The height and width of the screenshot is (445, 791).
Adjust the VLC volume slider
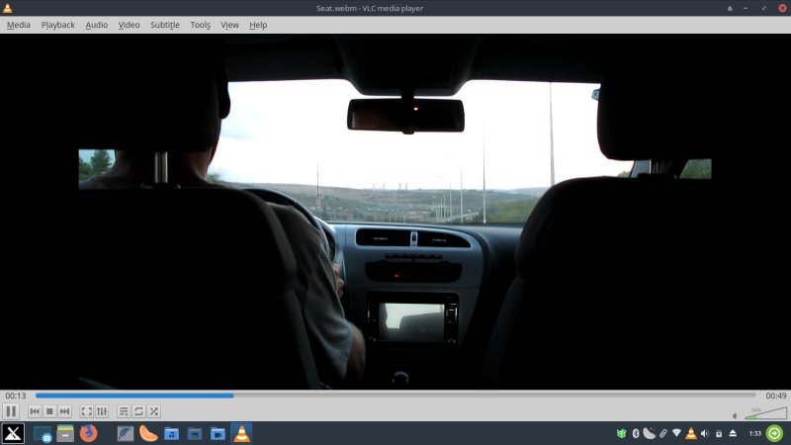click(765, 413)
